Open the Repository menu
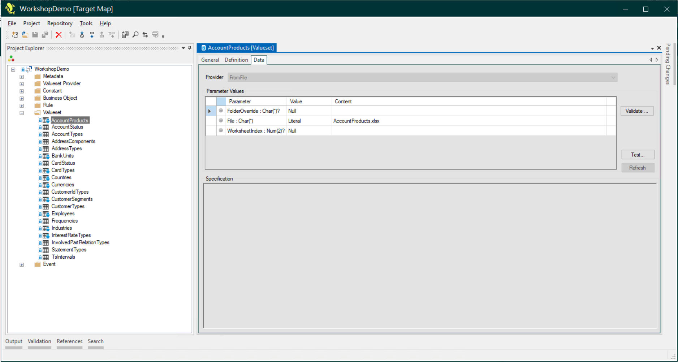Image resolution: width=678 pixels, height=362 pixels. [59, 23]
